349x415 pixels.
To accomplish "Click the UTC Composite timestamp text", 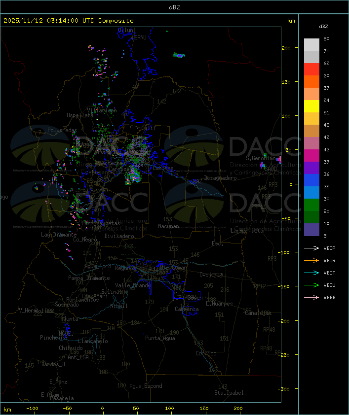I will pos(69,21).
